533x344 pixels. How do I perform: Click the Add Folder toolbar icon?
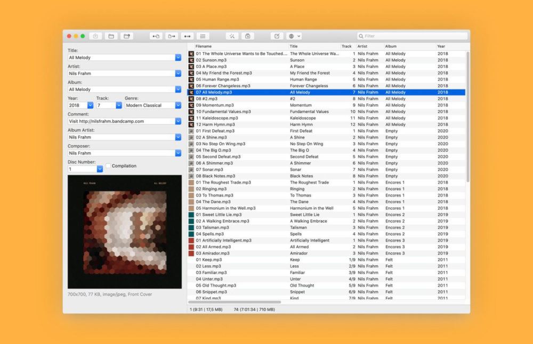point(126,36)
